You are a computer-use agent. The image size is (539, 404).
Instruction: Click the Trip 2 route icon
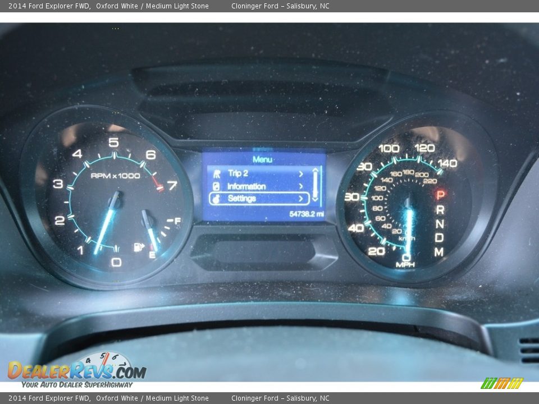(x=217, y=173)
